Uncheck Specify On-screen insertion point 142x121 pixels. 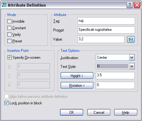(9, 58)
